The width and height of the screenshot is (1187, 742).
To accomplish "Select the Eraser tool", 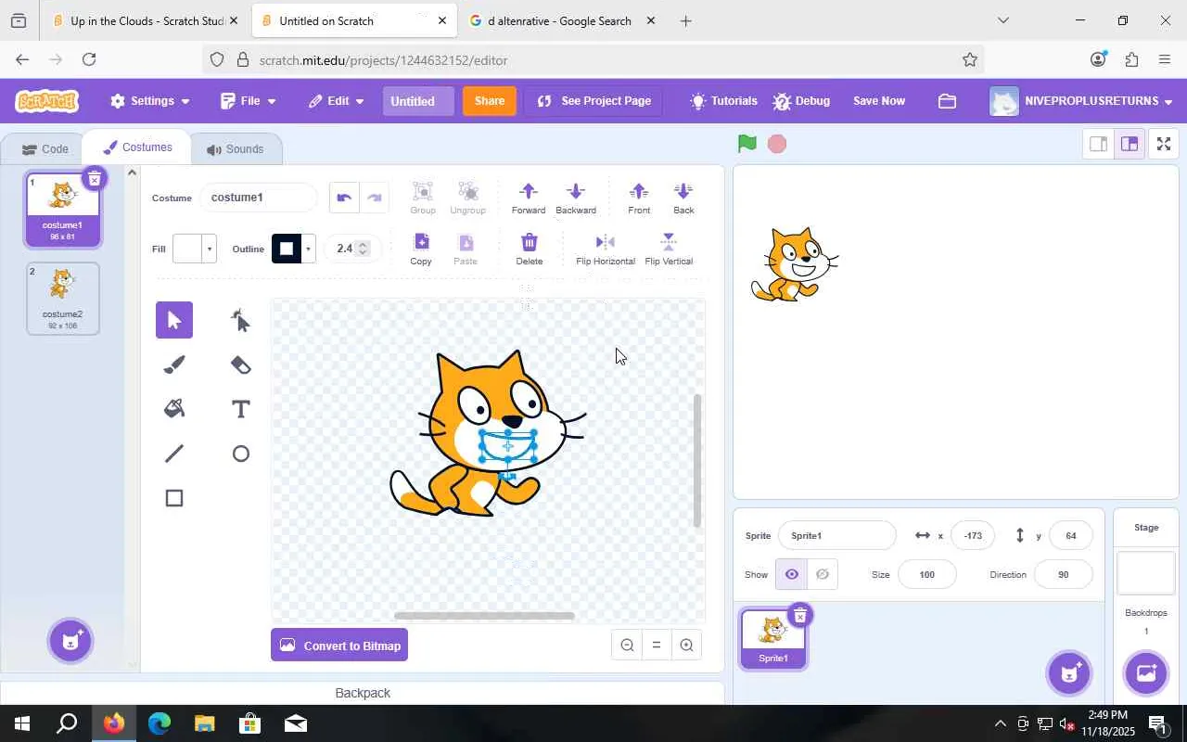I will (240, 365).
